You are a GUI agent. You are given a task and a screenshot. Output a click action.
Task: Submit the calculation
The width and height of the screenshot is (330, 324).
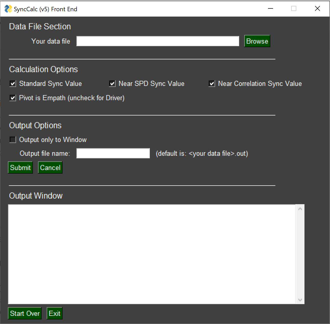[20, 167]
